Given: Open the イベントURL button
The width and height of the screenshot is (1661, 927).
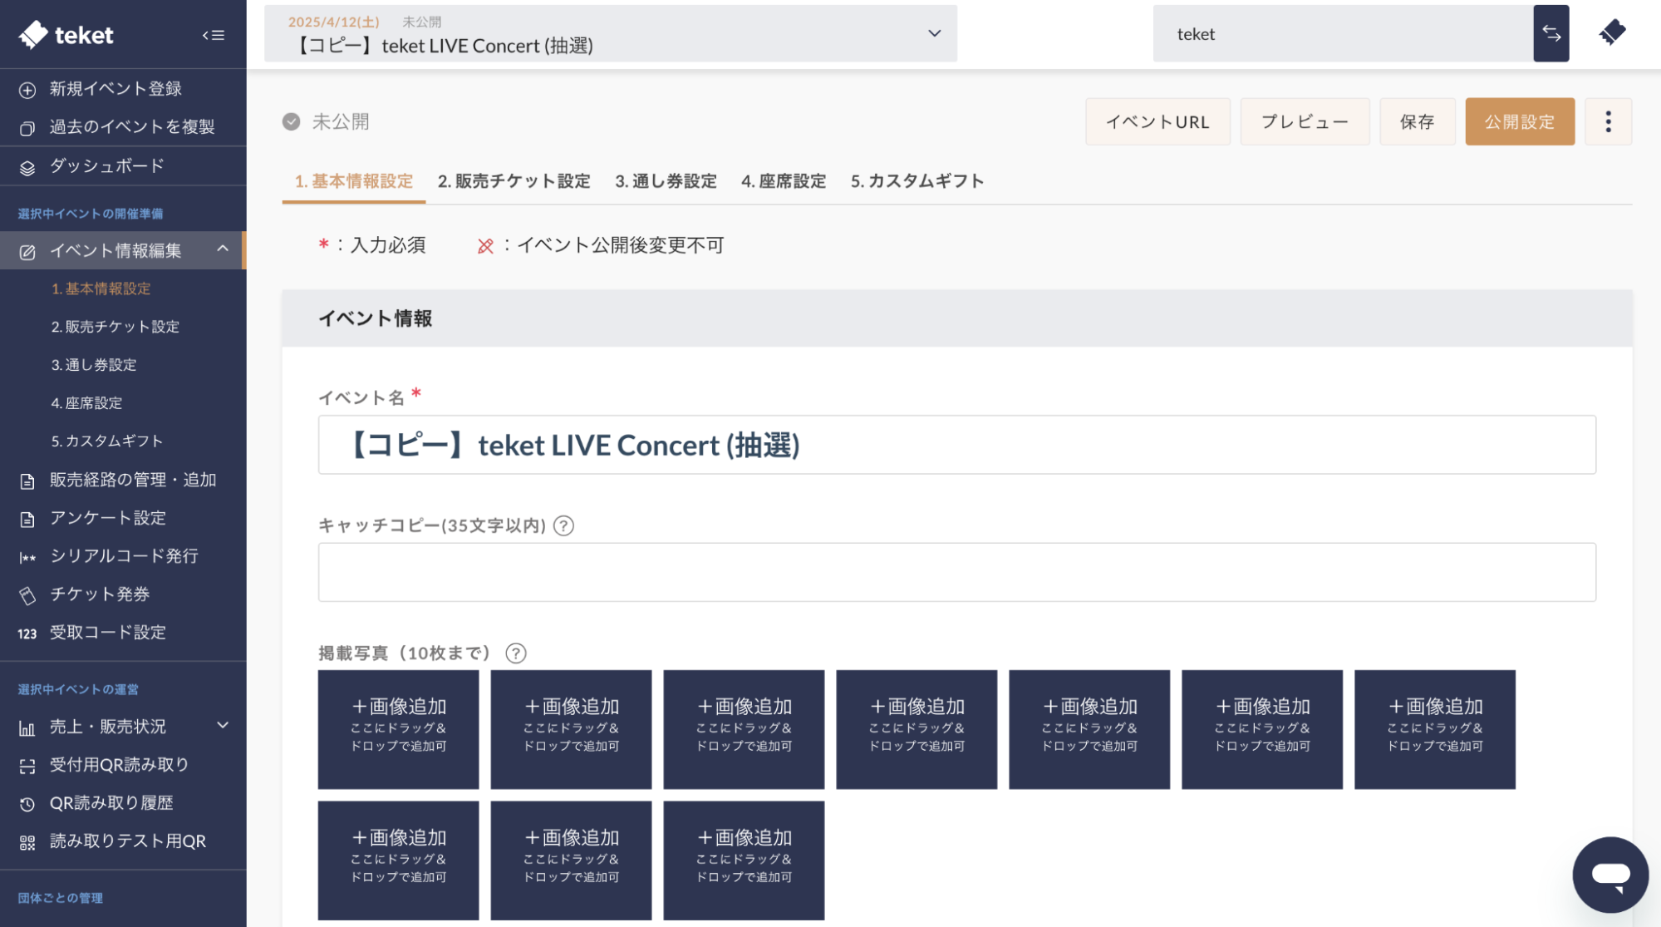Looking at the screenshot, I should (x=1157, y=121).
